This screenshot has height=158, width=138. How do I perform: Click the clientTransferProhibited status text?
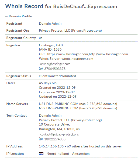pyautogui.click(x=57, y=76)
